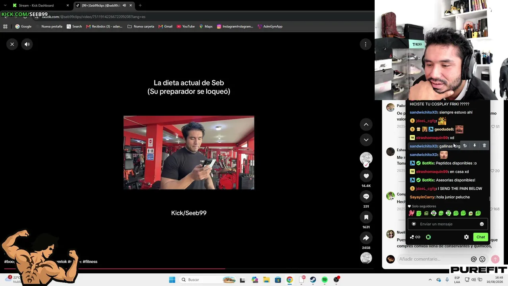Open comments with the speech bubble icon
This screenshot has height=286, width=508.
[x=366, y=197]
